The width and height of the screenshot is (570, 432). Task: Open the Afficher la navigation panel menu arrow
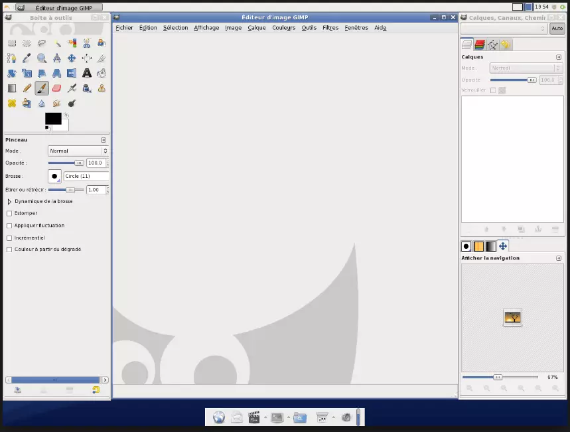559,258
